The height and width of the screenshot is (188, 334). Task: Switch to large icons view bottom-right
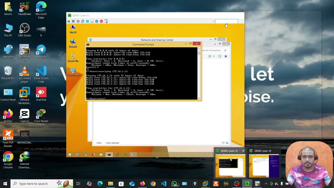point(227,143)
